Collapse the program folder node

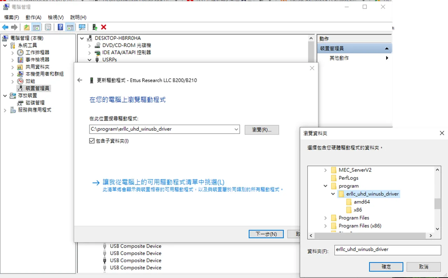click(325, 186)
